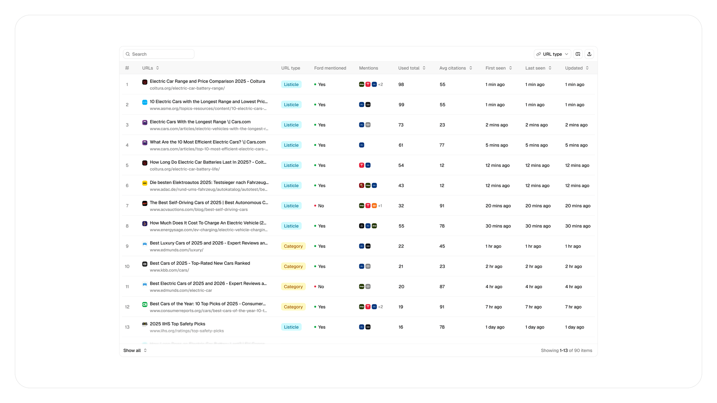717x403 pixels.
Task: Open the www.kbb.com/cars/ URL link
Action: 169,270
